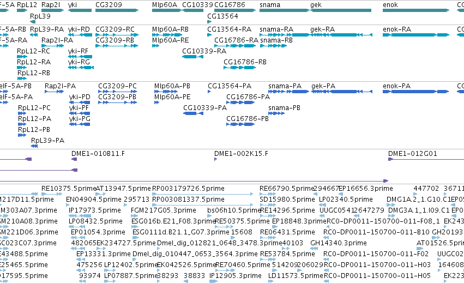Select the CG16786 gene label
This screenshot has height=284, width=464.
tap(230, 5)
